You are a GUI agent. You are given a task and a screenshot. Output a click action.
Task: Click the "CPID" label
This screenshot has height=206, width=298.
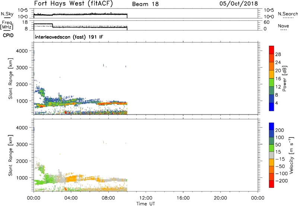click(8, 35)
